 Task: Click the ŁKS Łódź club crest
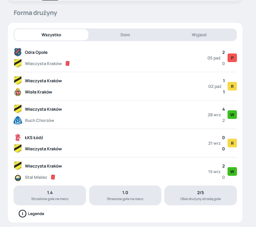point(18,138)
